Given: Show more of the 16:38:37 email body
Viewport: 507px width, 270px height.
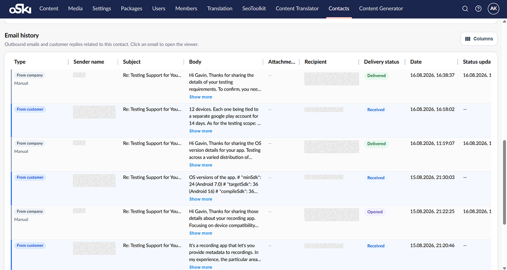Looking at the screenshot, I should [x=201, y=97].
